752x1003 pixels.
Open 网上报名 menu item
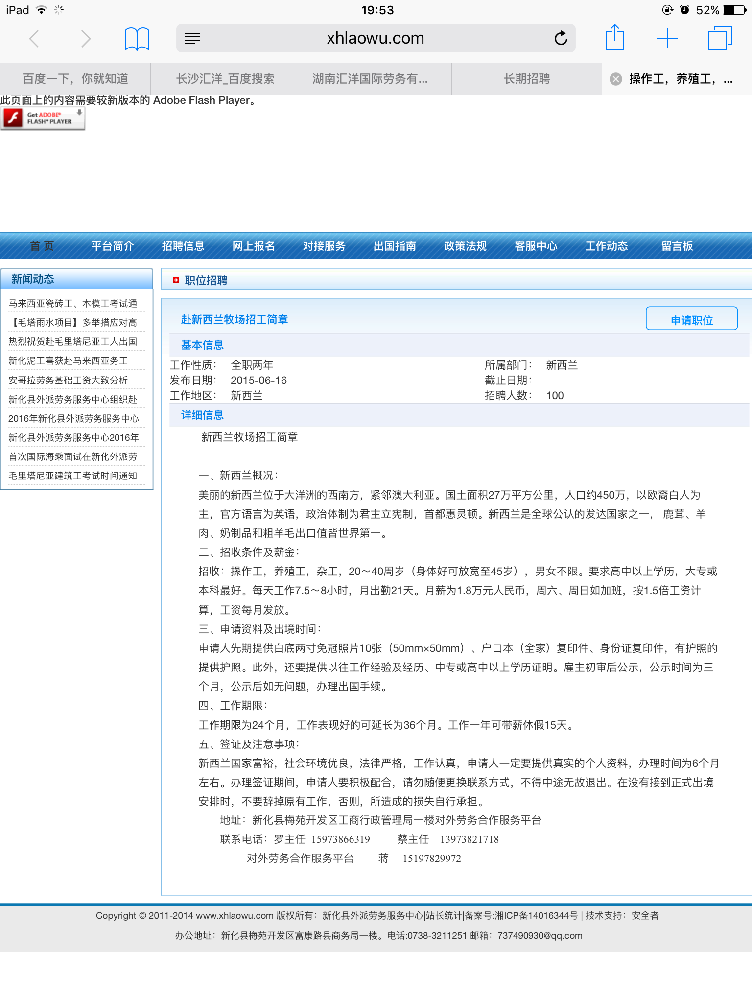[254, 246]
